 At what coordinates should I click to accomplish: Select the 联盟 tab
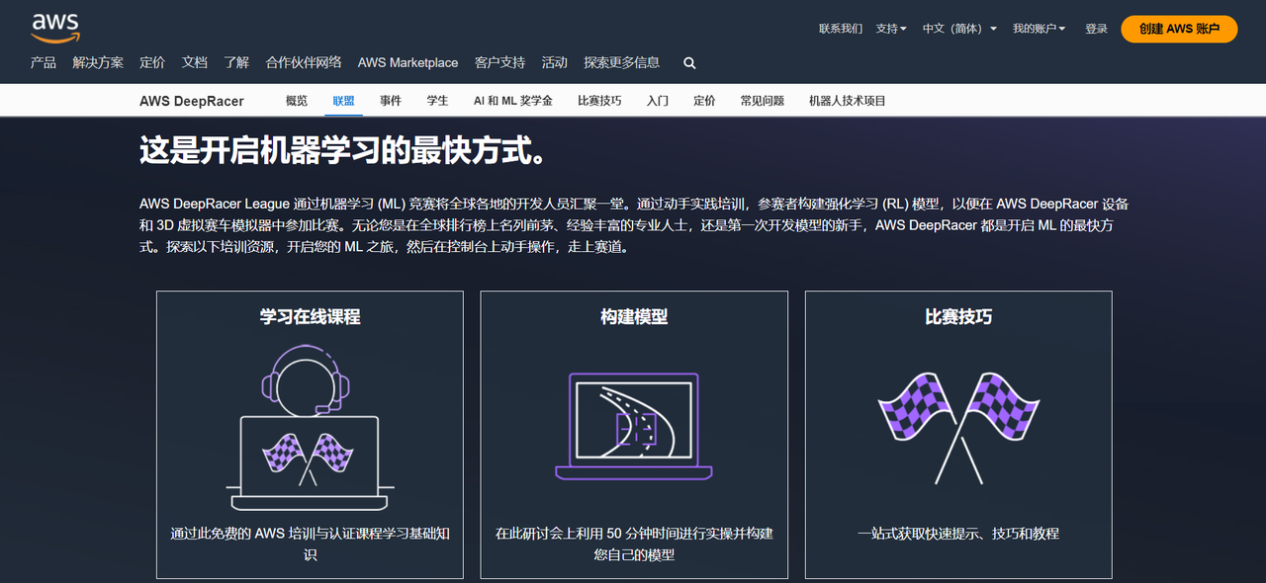(x=343, y=101)
